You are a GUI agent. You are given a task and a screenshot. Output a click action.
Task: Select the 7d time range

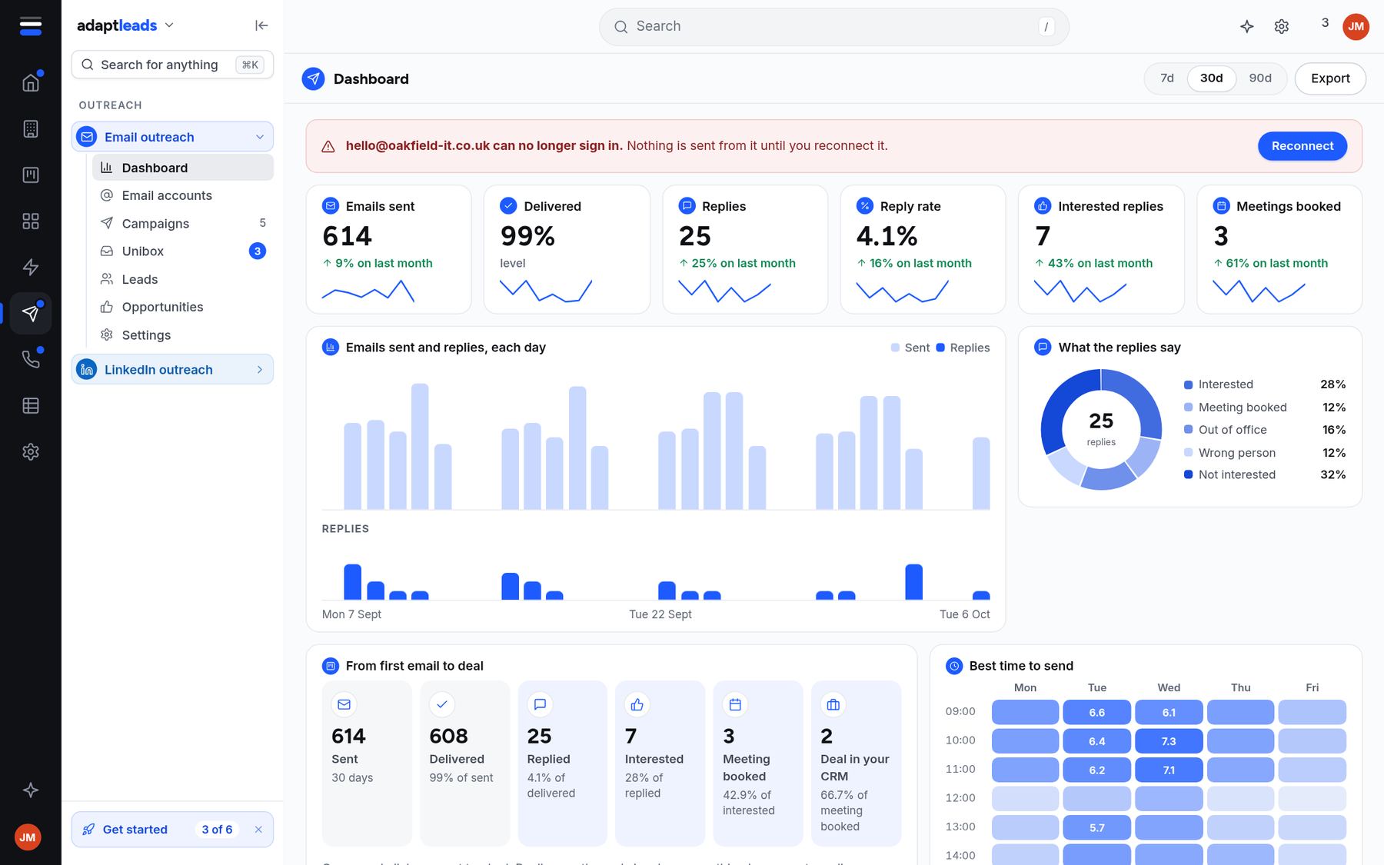click(x=1167, y=78)
